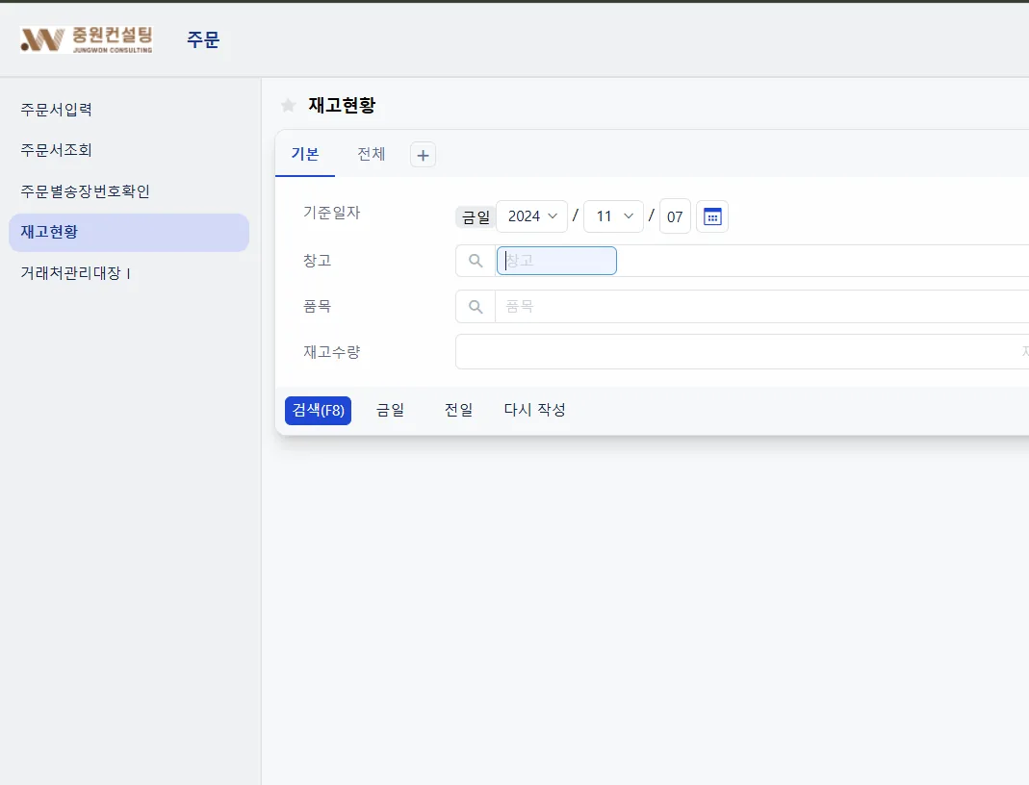1029x785 pixels.
Task: Click the 다시 작성 reset button
Action: 535,411
